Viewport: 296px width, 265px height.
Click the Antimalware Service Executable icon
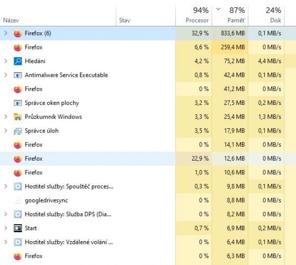(x=17, y=75)
